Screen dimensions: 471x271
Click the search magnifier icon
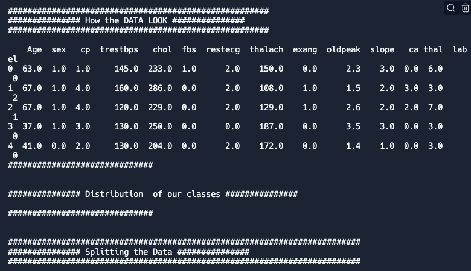(x=451, y=8)
